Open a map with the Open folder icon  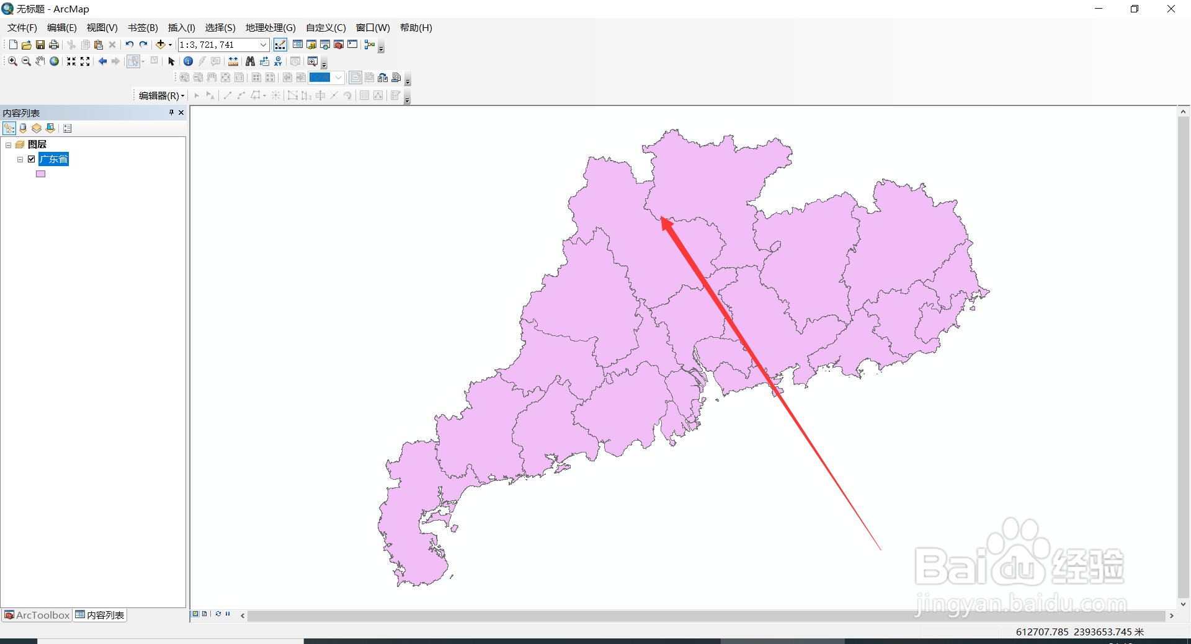[x=27, y=45]
